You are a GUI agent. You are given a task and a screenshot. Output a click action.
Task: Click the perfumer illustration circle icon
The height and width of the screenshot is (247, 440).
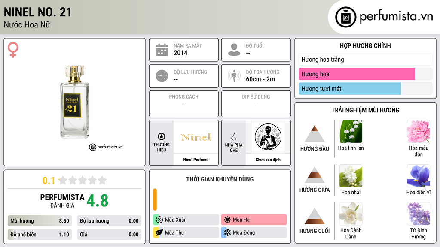268,137
